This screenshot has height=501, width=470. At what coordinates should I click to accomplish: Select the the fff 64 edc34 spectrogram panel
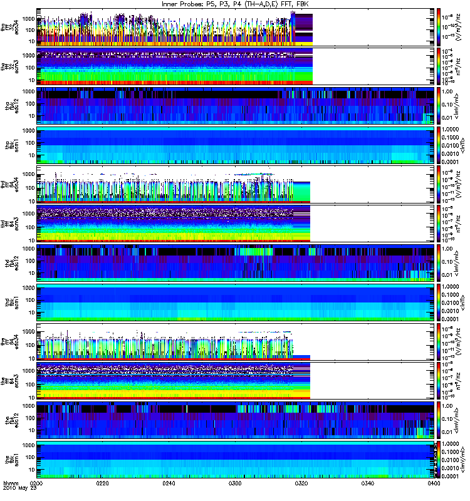coord(236,341)
